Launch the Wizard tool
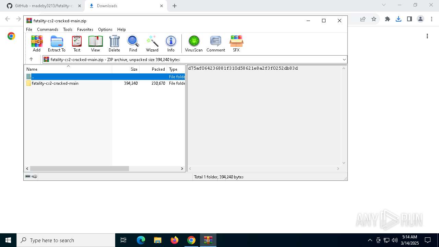 [152, 44]
